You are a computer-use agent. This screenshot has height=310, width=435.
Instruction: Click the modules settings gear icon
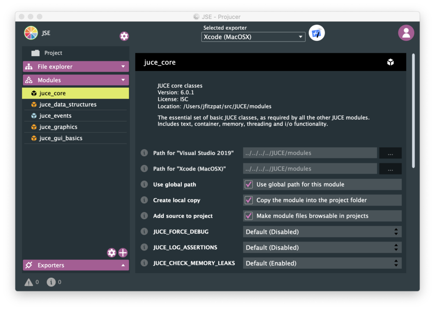click(112, 253)
